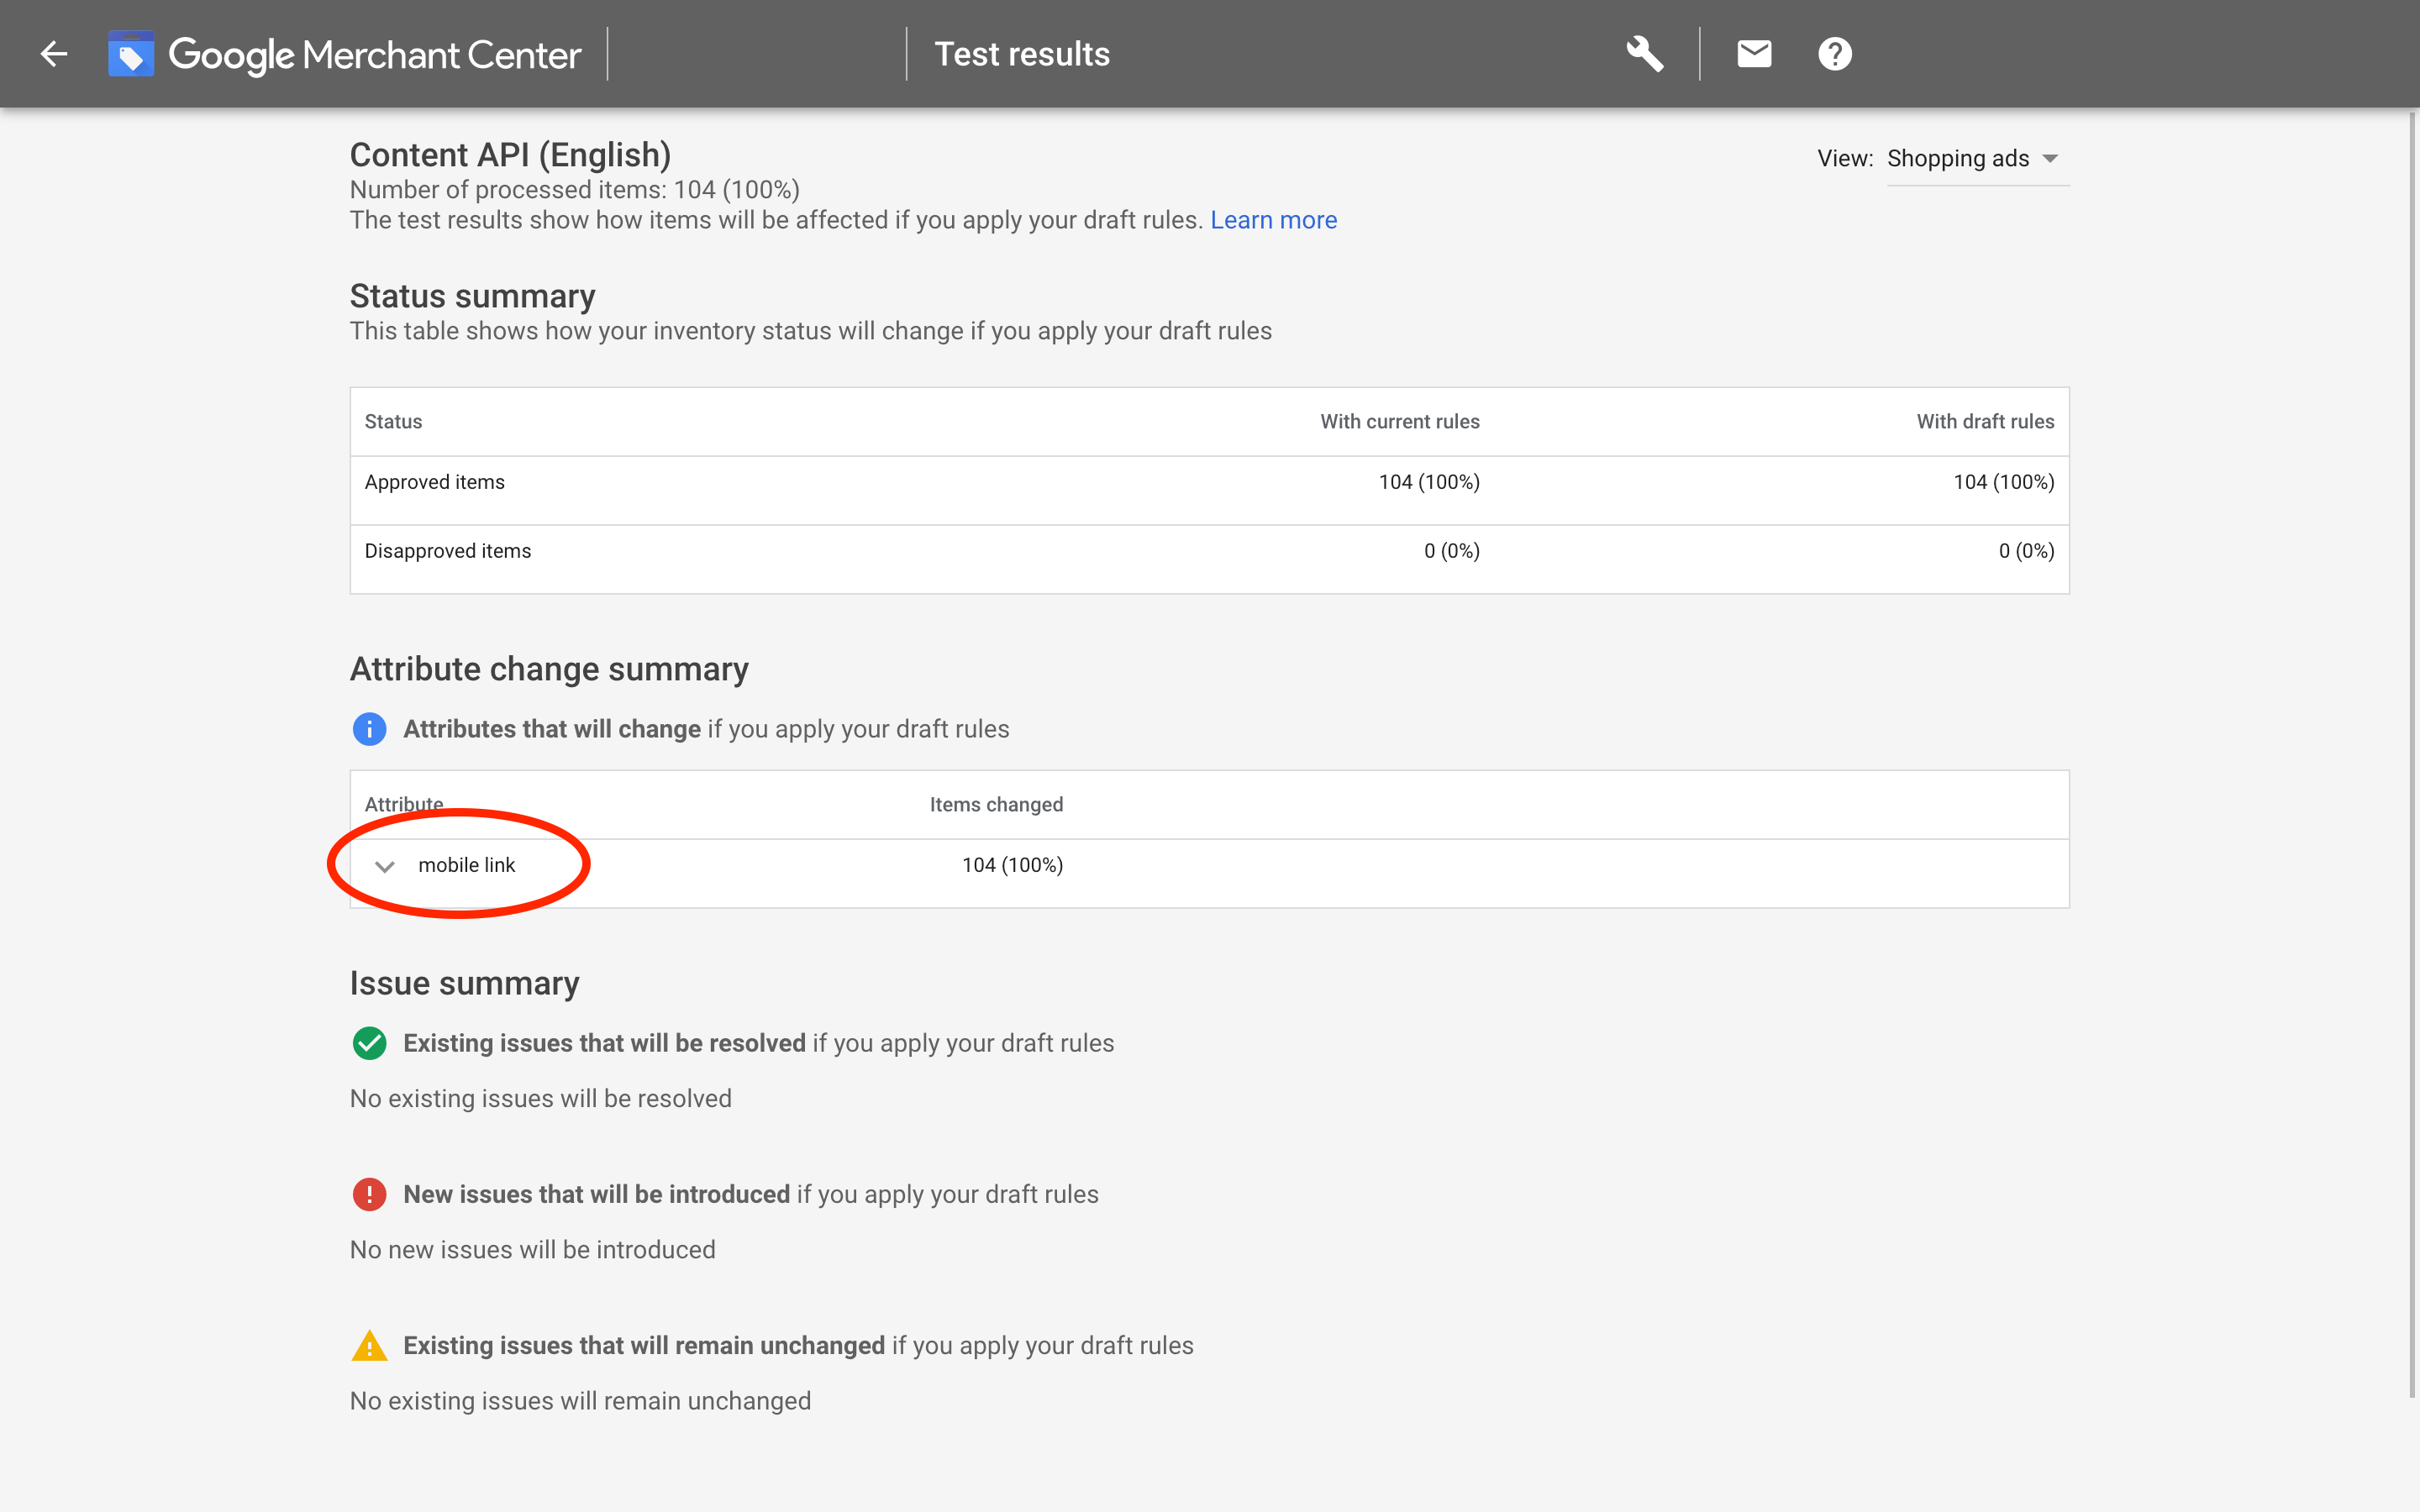Open the Shopping ads view dropdown
The width and height of the screenshot is (2420, 1512).
click(x=1957, y=159)
